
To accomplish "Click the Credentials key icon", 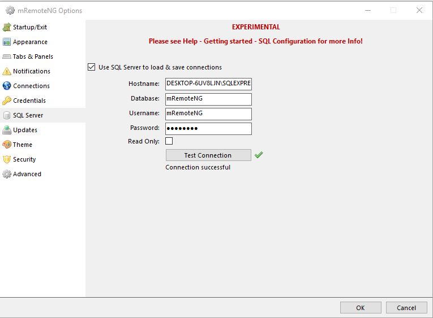I will tap(7, 101).
